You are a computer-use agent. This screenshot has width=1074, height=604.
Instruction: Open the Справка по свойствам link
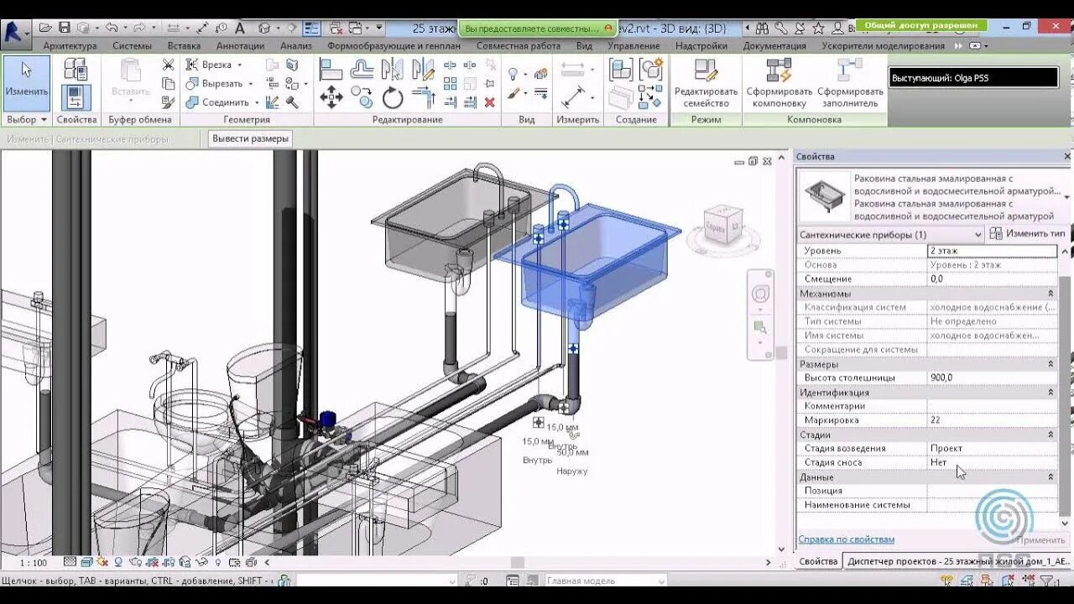(x=846, y=539)
